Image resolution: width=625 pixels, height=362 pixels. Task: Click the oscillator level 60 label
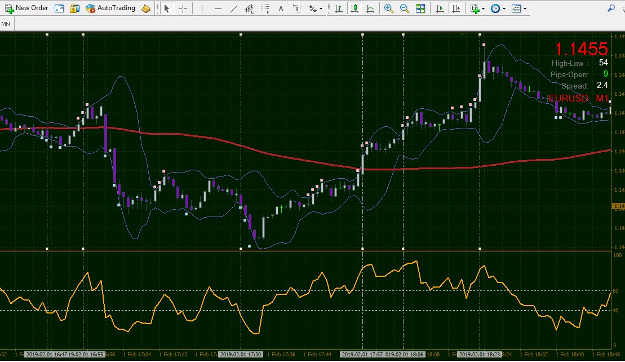click(616, 290)
